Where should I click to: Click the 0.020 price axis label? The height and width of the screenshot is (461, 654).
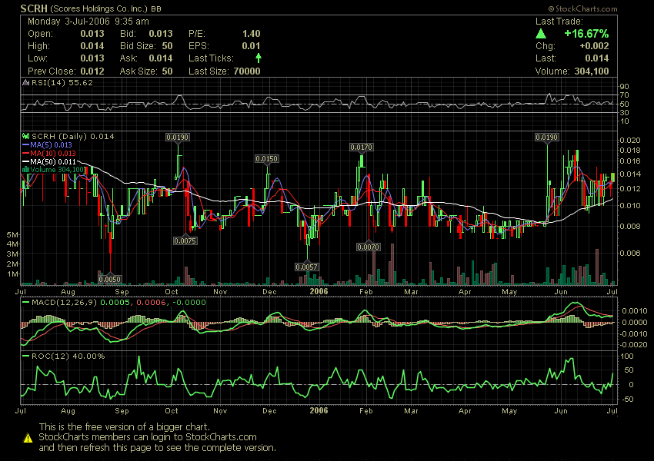pos(630,141)
